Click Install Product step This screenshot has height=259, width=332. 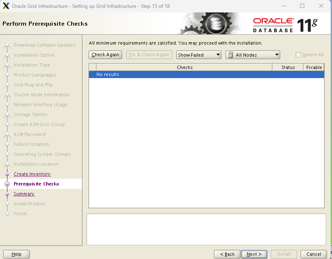pos(29,204)
